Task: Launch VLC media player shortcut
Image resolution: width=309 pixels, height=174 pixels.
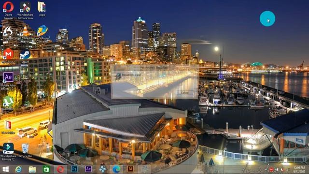Action: pyautogui.click(x=25, y=34)
